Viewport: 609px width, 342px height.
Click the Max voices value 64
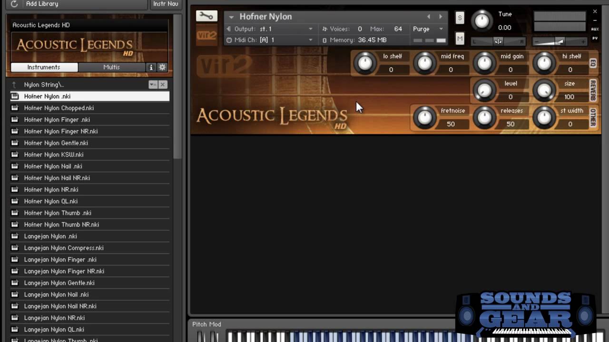click(x=398, y=29)
